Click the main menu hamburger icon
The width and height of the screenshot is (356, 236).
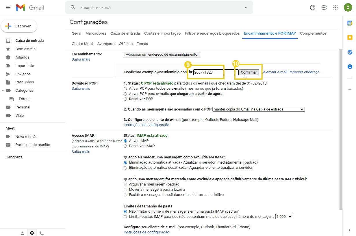8,8
